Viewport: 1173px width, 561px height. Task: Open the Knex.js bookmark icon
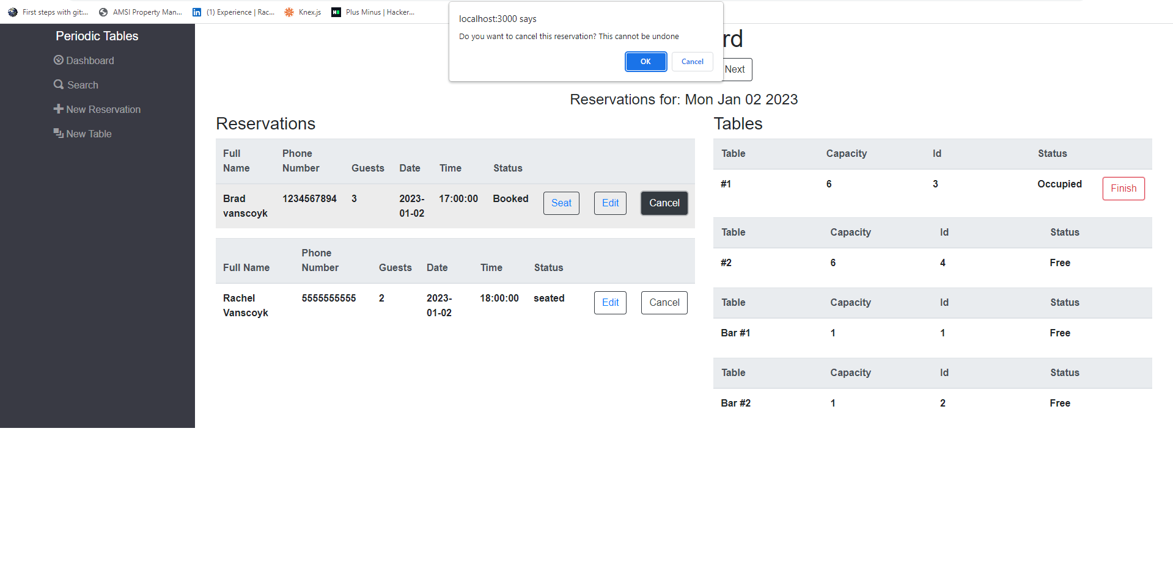tap(289, 12)
